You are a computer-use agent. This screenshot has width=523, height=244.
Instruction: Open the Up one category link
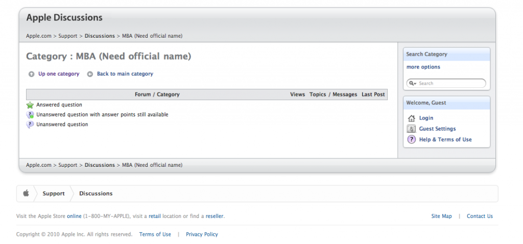(59, 74)
